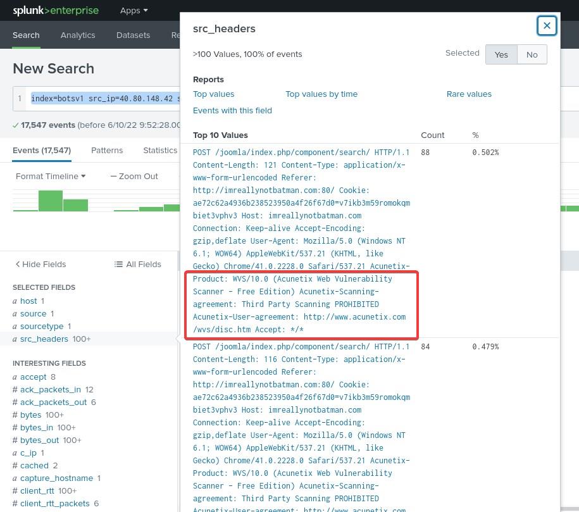Select the tallest green timeline bar
The width and height of the screenshot is (579, 512).
point(51,201)
